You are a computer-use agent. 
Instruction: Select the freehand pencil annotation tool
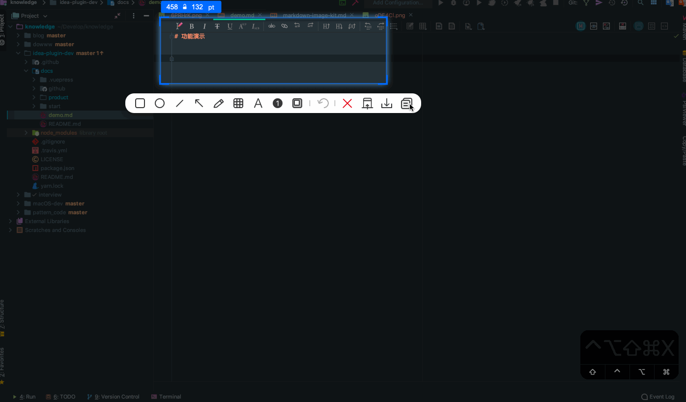coord(219,103)
